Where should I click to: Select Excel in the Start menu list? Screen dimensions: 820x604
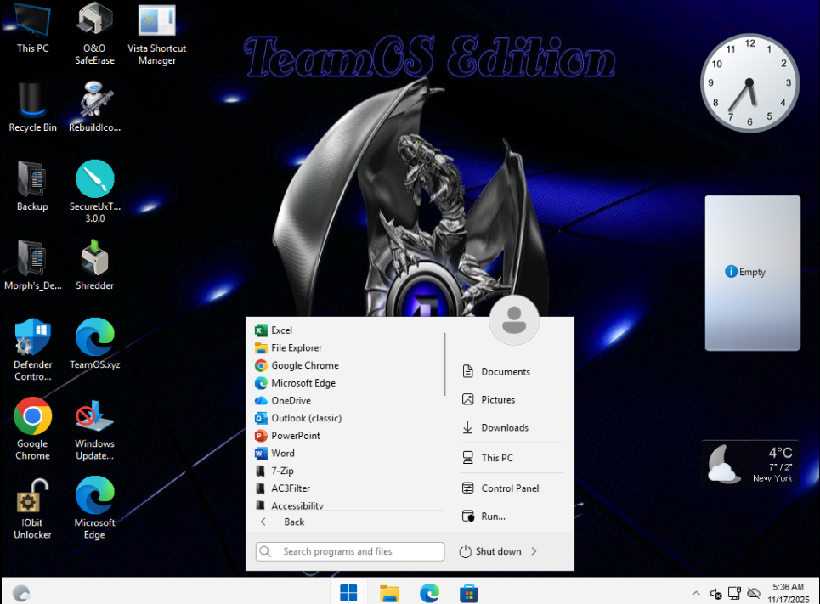(x=281, y=330)
